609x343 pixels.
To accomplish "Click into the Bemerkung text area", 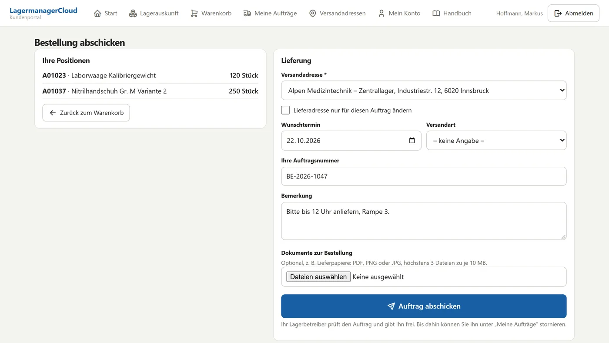I will (424, 221).
